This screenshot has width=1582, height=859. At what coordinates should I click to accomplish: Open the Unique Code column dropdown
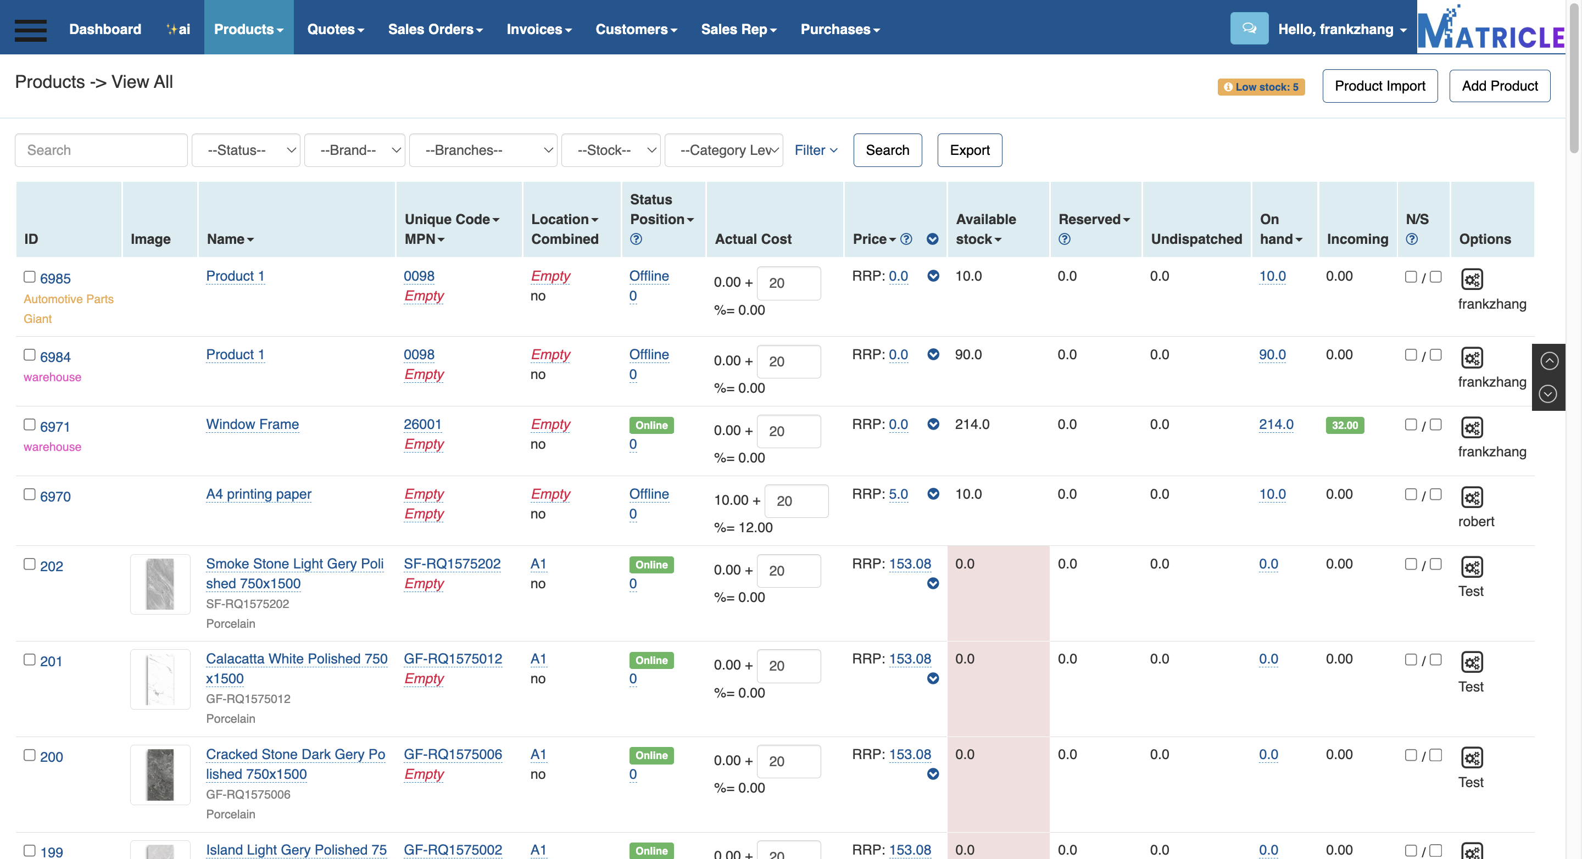(452, 219)
